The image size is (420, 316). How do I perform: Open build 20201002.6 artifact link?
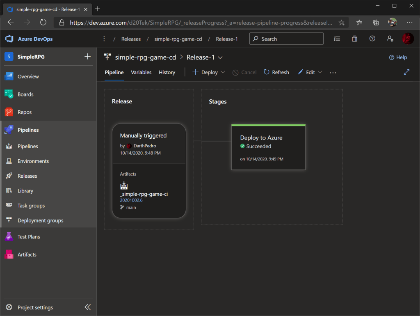pyautogui.click(x=131, y=200)
